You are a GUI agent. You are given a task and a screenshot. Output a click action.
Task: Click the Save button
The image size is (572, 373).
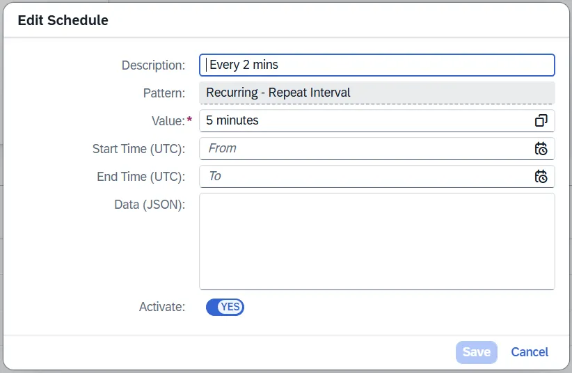point(477,352)
